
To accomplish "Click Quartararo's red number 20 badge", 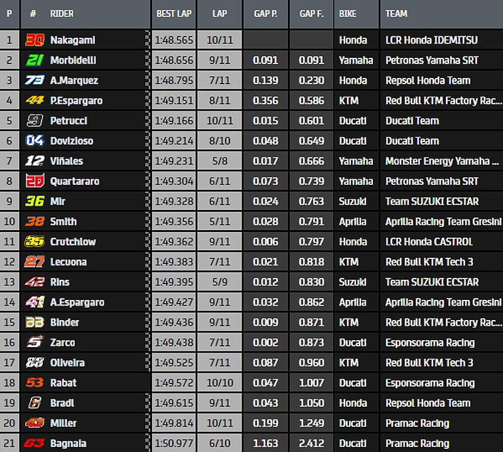I will [35, 181].
